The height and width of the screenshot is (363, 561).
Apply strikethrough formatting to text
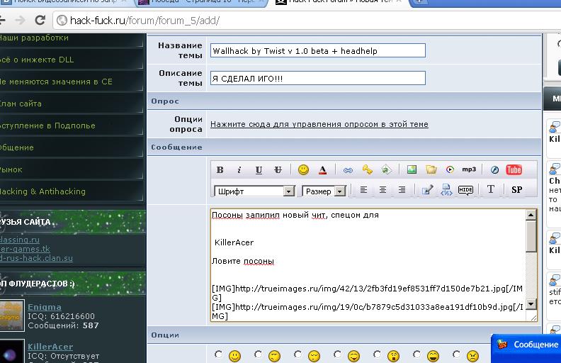tap(278, 170)
